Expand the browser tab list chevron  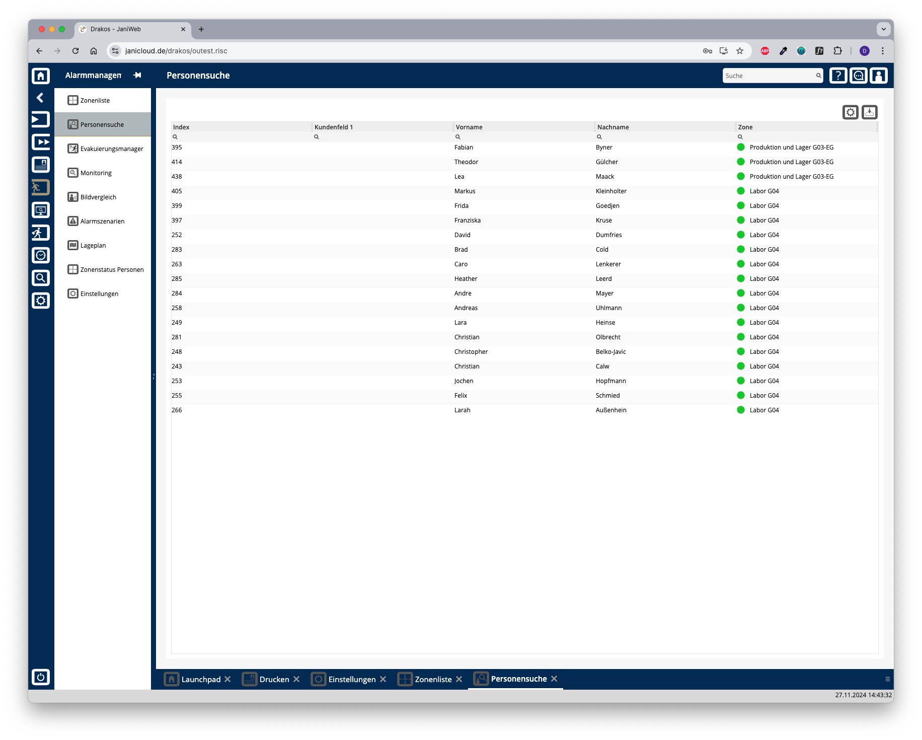[884, 29]
